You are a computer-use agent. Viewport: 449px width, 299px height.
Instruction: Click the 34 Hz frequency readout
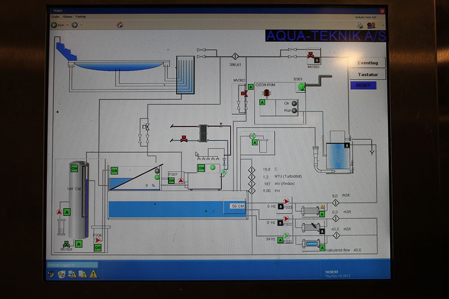[x=270, y=239]
